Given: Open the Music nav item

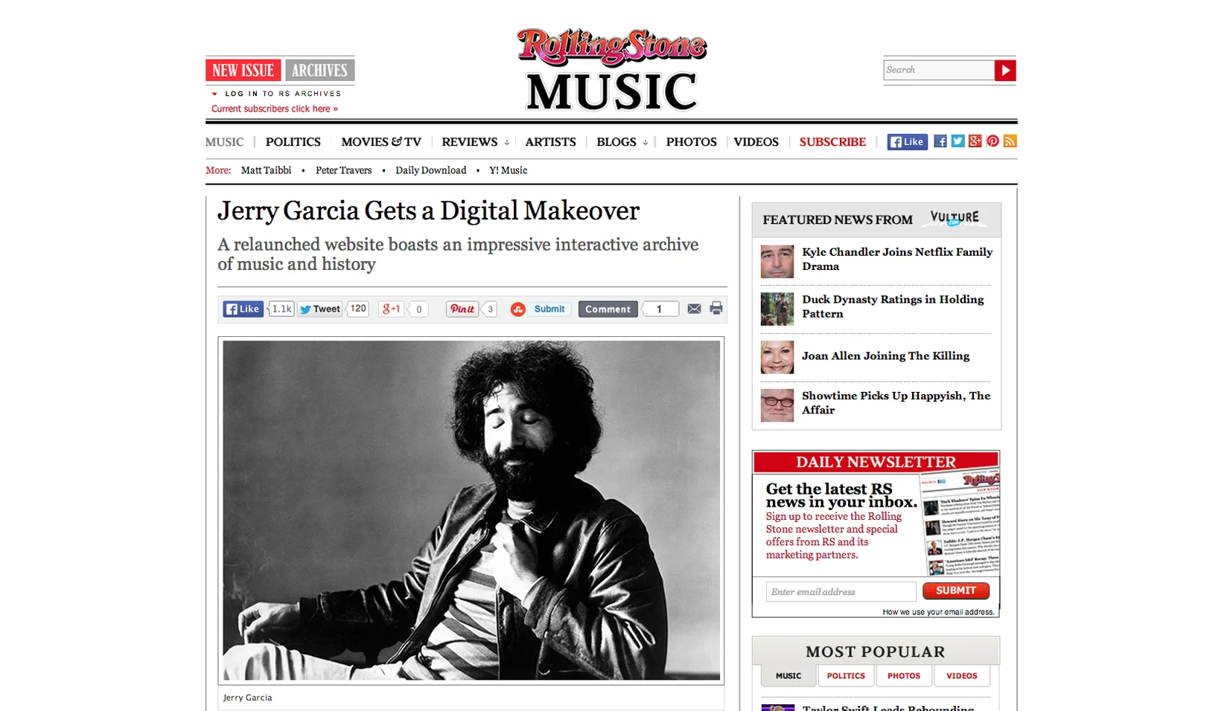Looking at the screenshot, I should pos(224,142).
